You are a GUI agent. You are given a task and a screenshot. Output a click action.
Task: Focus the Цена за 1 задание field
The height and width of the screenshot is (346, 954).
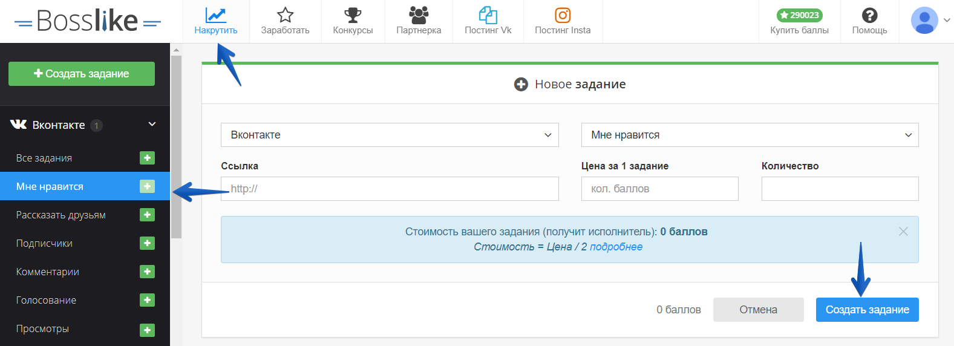tap(659, 189)
